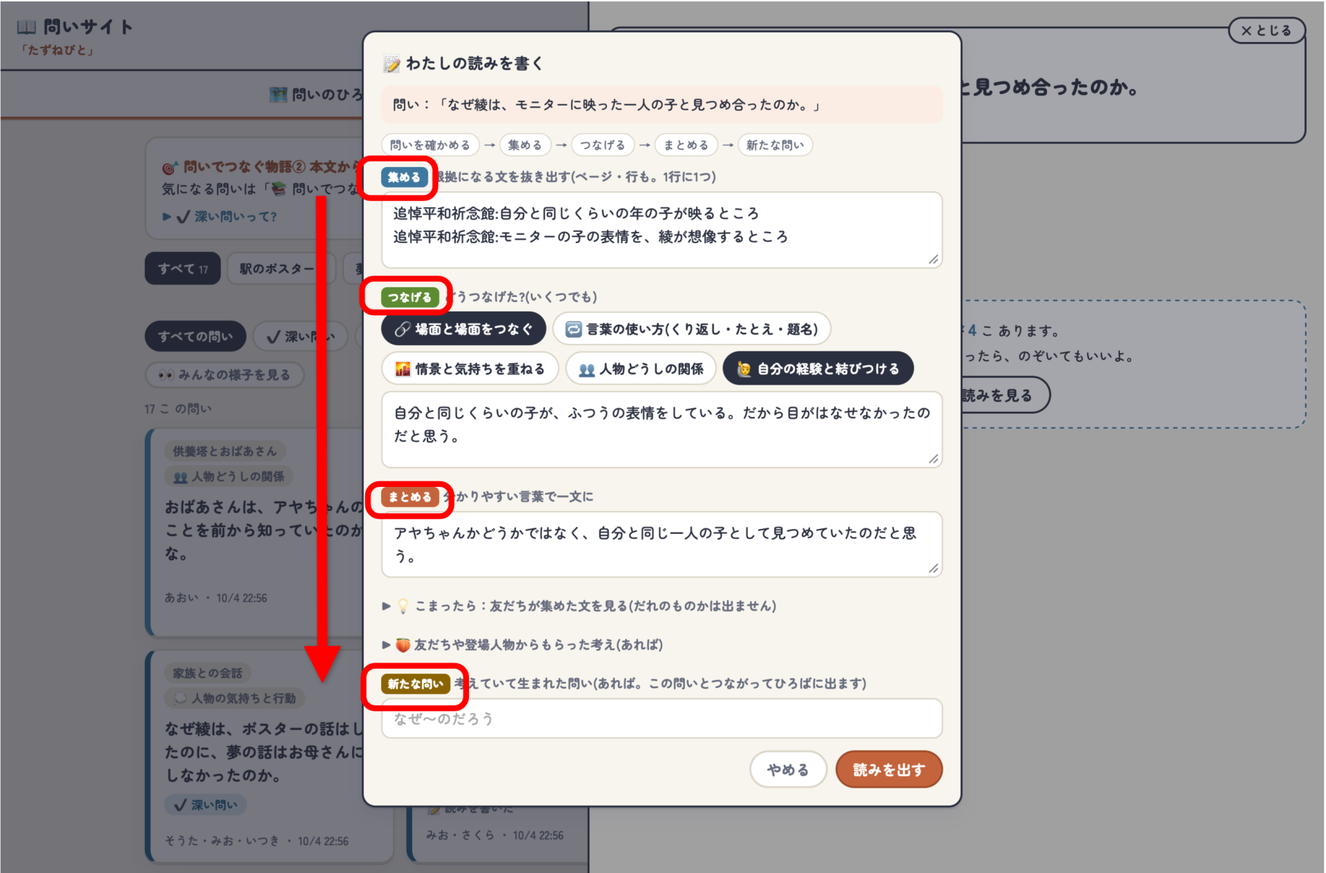The width and height of the screenshot is (1326, 873).
Task: Expand こまったら：友だちが集めた文を見る
Action: 579,606
